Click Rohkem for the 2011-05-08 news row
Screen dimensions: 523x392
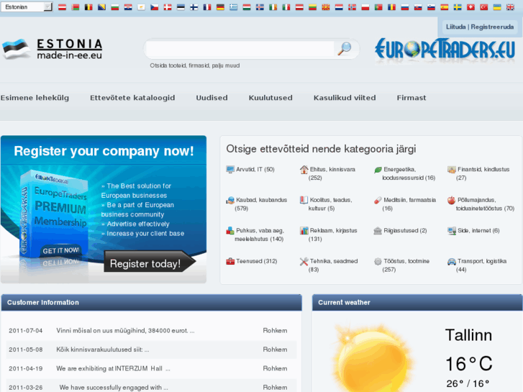[275, 350]
